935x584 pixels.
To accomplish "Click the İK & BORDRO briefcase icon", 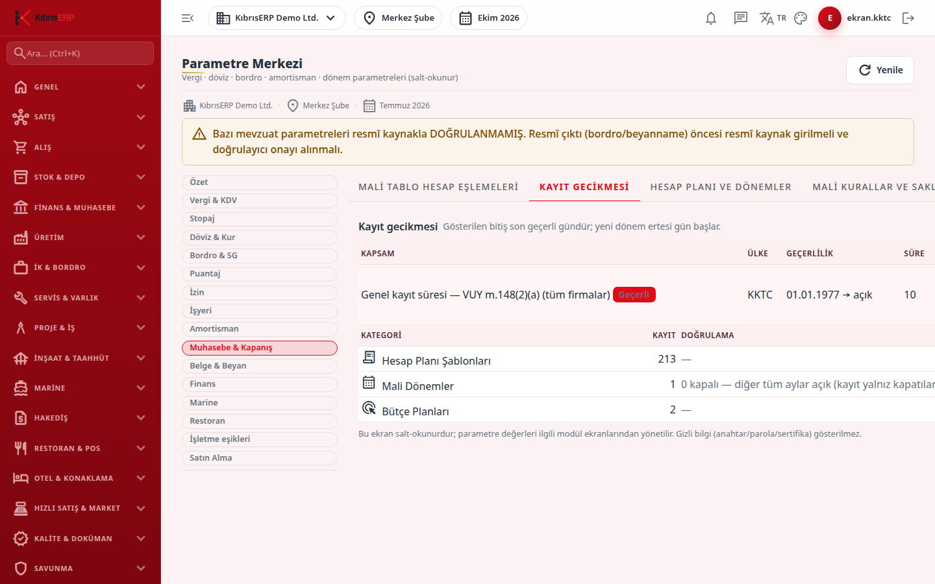I will (x=21, y=267).
